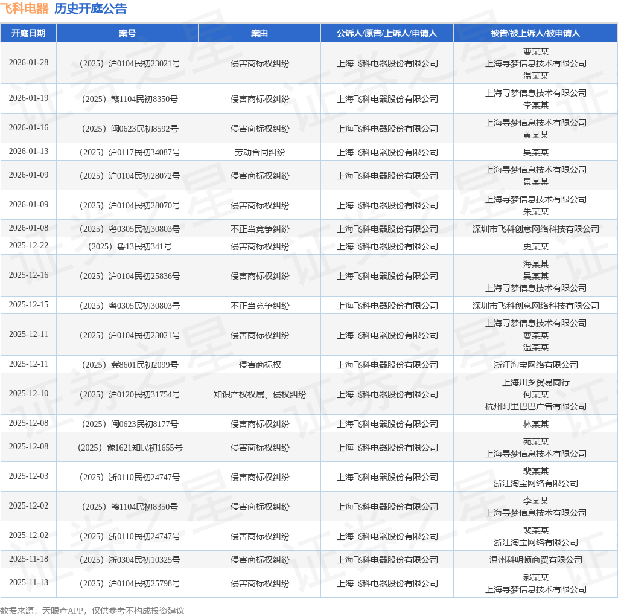
Task: Click defendant 景某某
Action: click(x=536, y=182)
